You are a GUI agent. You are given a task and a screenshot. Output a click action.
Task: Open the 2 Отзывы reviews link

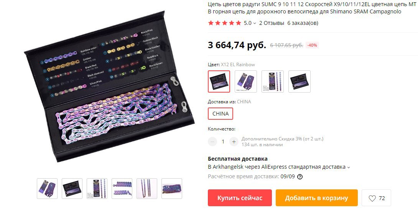pos(272,23)
